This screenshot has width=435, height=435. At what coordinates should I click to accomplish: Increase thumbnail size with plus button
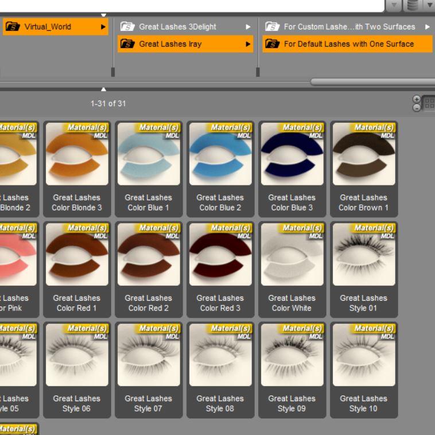(x=417, y=99)
